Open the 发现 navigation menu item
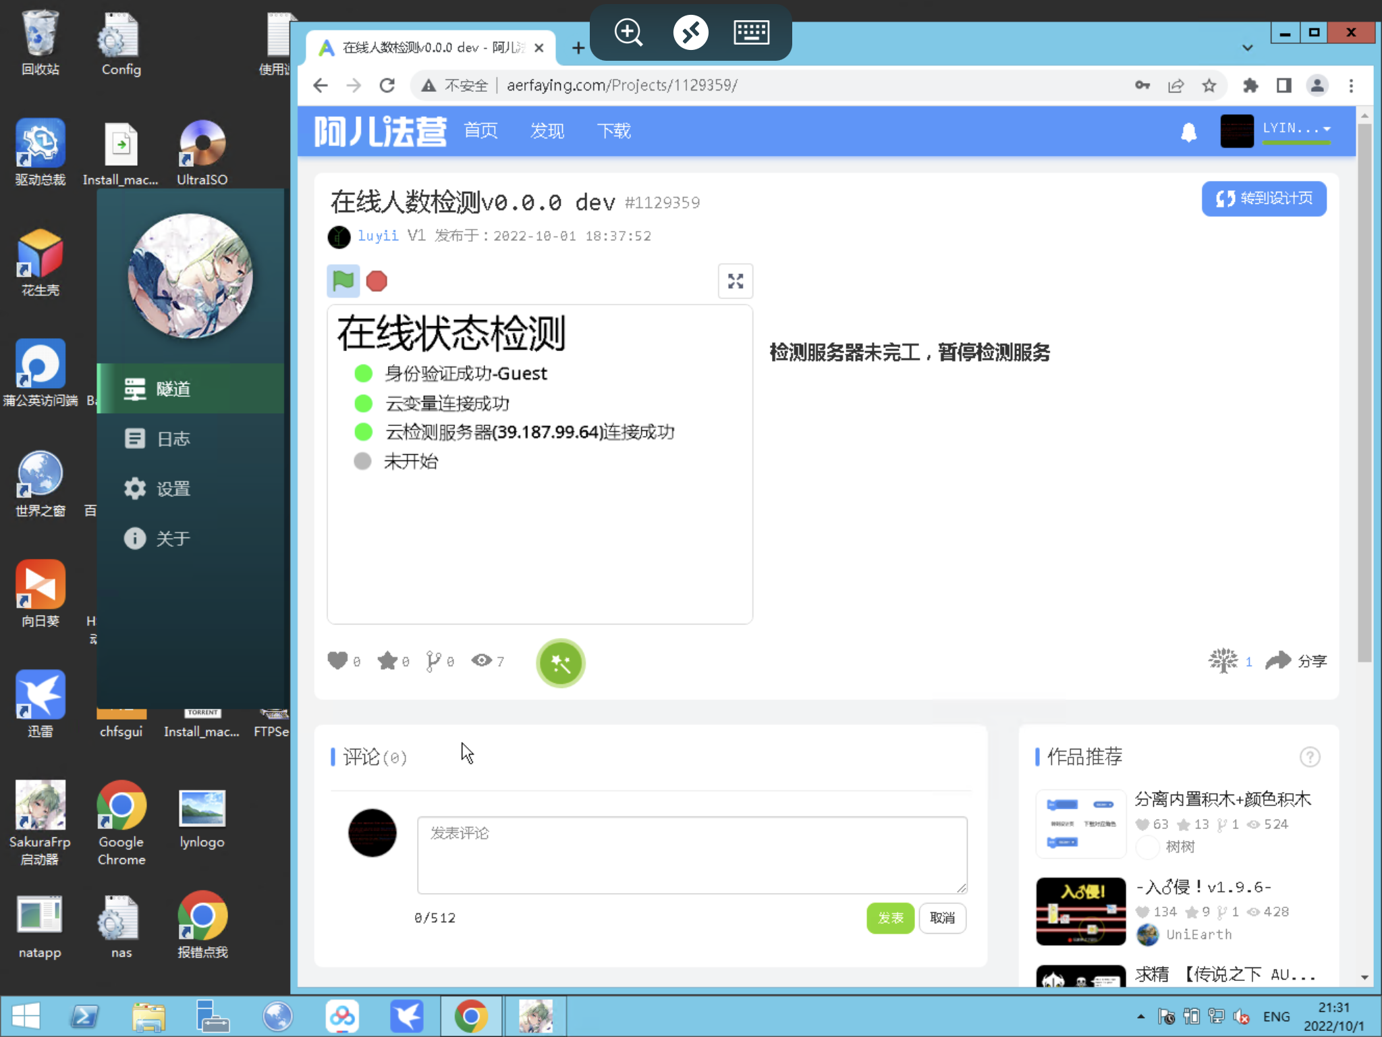Image resolution: width=1382 pixels, height=1037 pixels. 547,131
